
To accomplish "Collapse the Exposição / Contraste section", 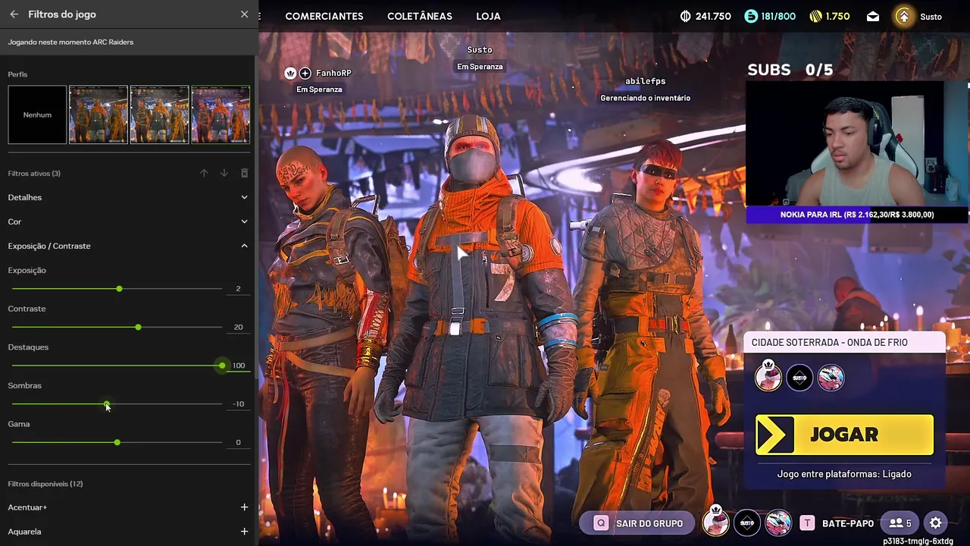I will [x=129, y=246].
